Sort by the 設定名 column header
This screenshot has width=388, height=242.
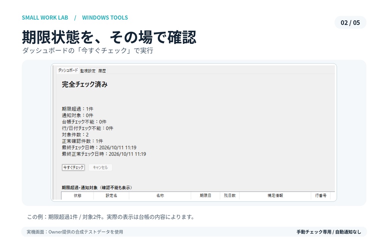(x=111, y=195)
